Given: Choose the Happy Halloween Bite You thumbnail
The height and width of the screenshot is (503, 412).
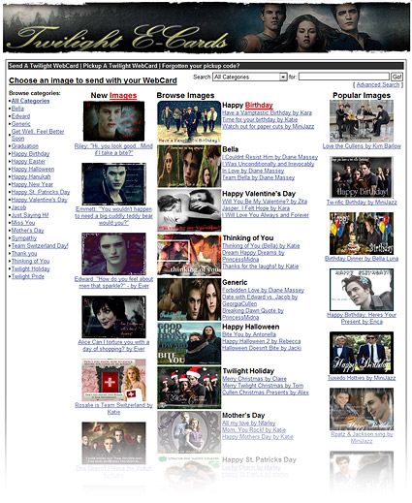Looking at the screenshot, I should point(189,344).
